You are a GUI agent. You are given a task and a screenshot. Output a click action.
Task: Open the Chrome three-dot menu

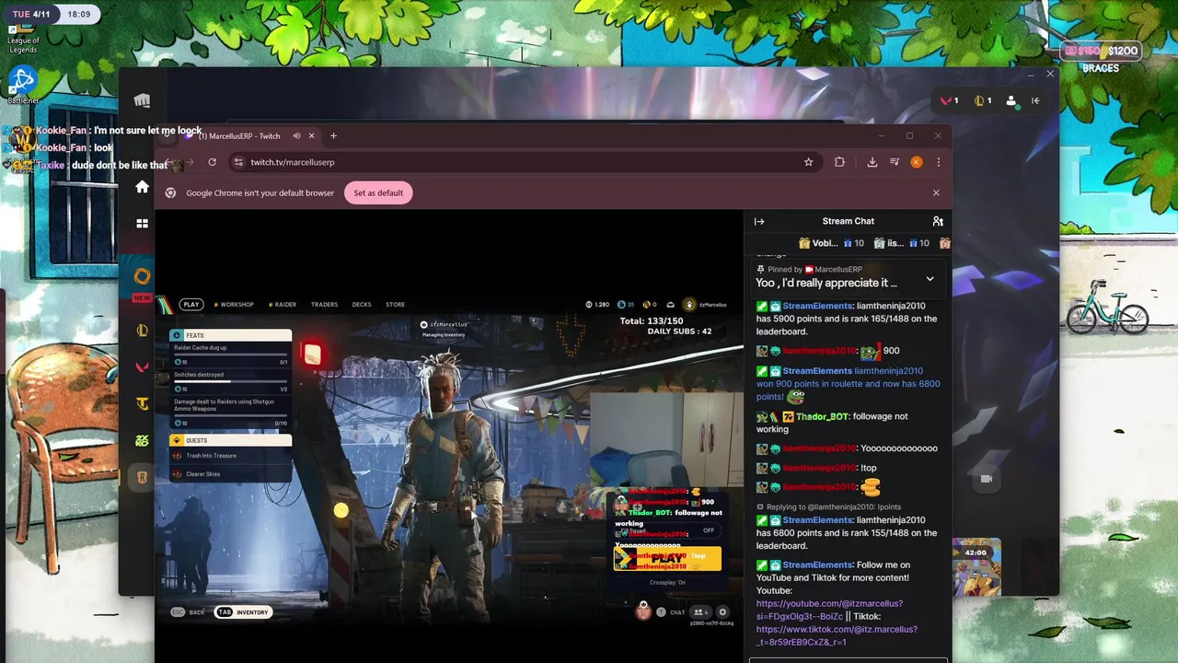(x=939, y=162)
